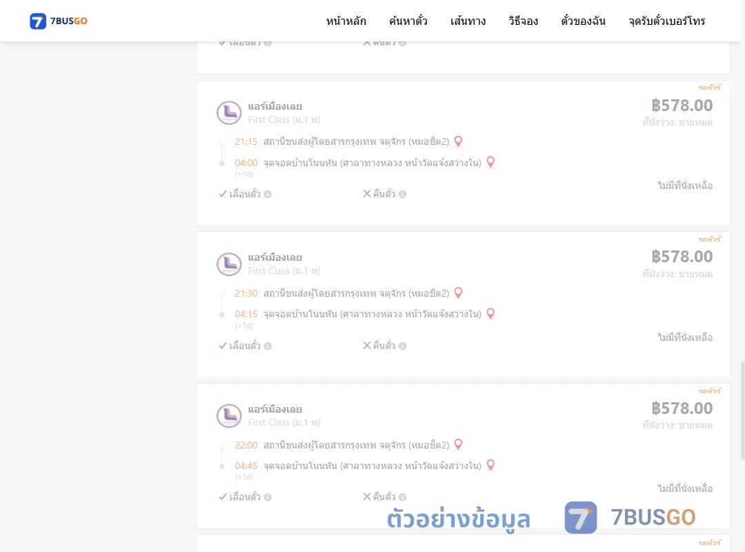The height and width of the screenshot is (552, 745).
Task: Click คืนตั๋ว label on 22:00 card
Action: coord(384,497)
